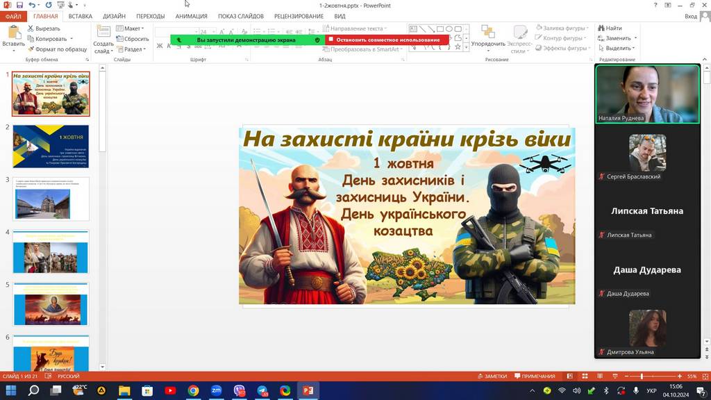Screen dimensions: 711x400
Task: Select slide 5 thumbnail in slide panel
Action: click(51, 304)
